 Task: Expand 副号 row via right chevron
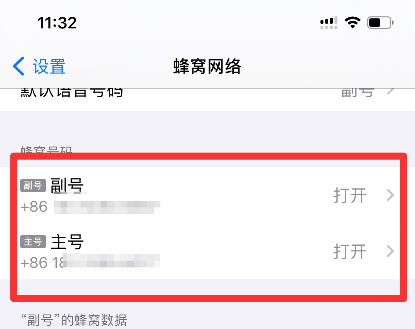pos(390,195)
